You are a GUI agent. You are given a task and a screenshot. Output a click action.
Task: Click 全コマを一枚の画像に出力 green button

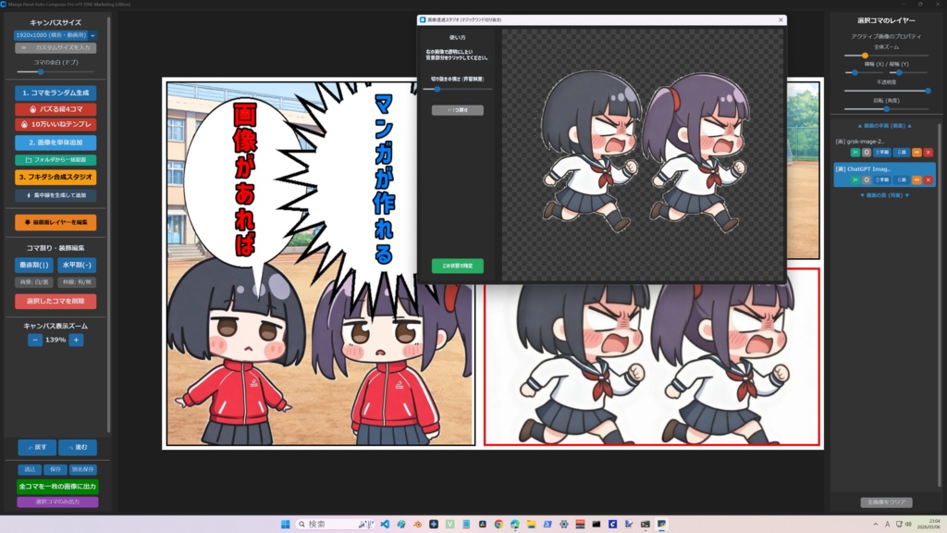point(57,487)
